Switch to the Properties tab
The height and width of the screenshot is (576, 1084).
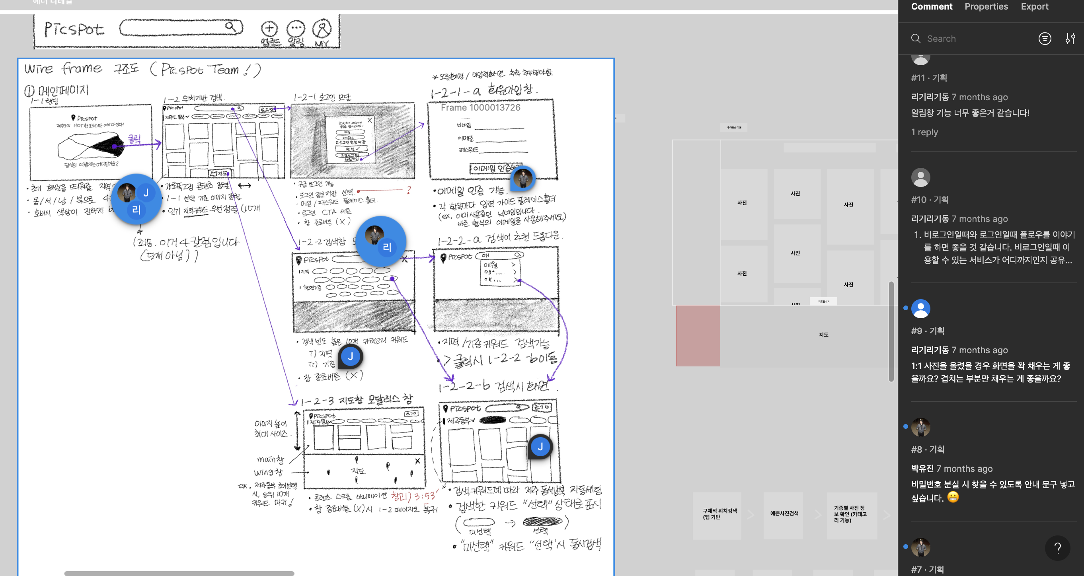click(x=986, y=7)
